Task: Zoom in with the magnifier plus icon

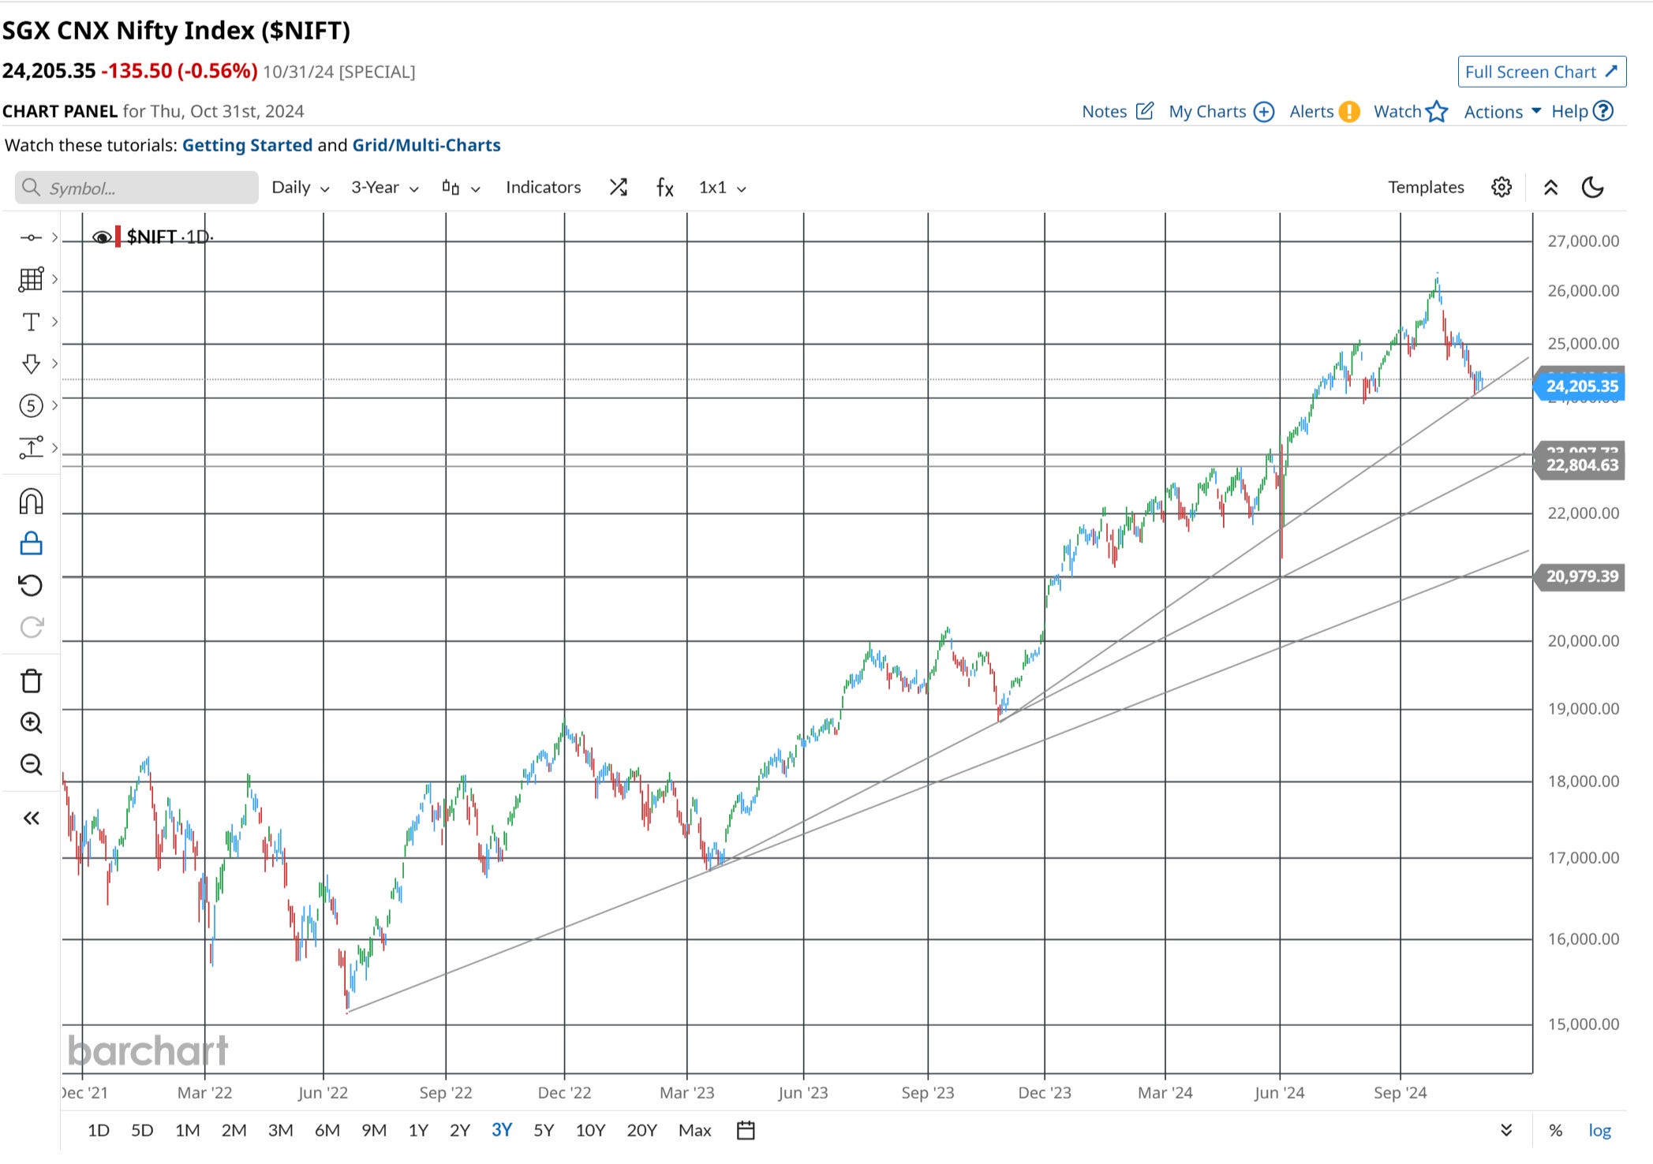Action: pos(31,722)
